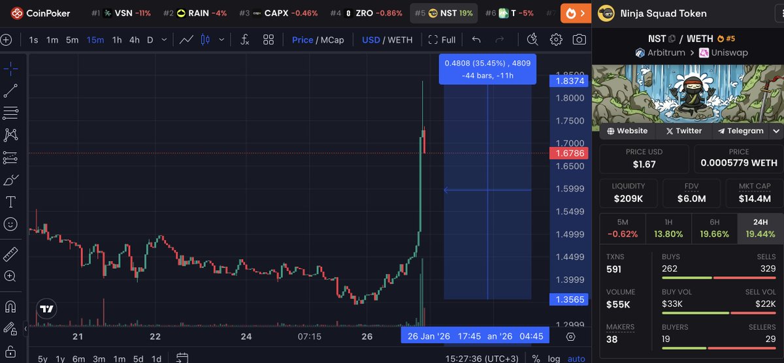Viewport: 784px width, 363px height.
Task: Activate the zoom in tool
Action: click(x=10, y=276)
